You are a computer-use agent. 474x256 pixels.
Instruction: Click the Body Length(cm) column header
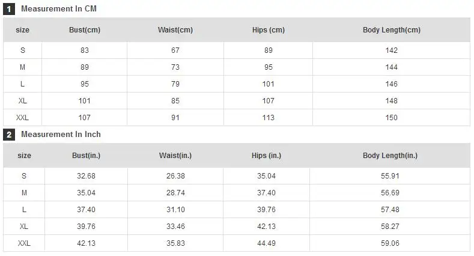pos(392,30)
